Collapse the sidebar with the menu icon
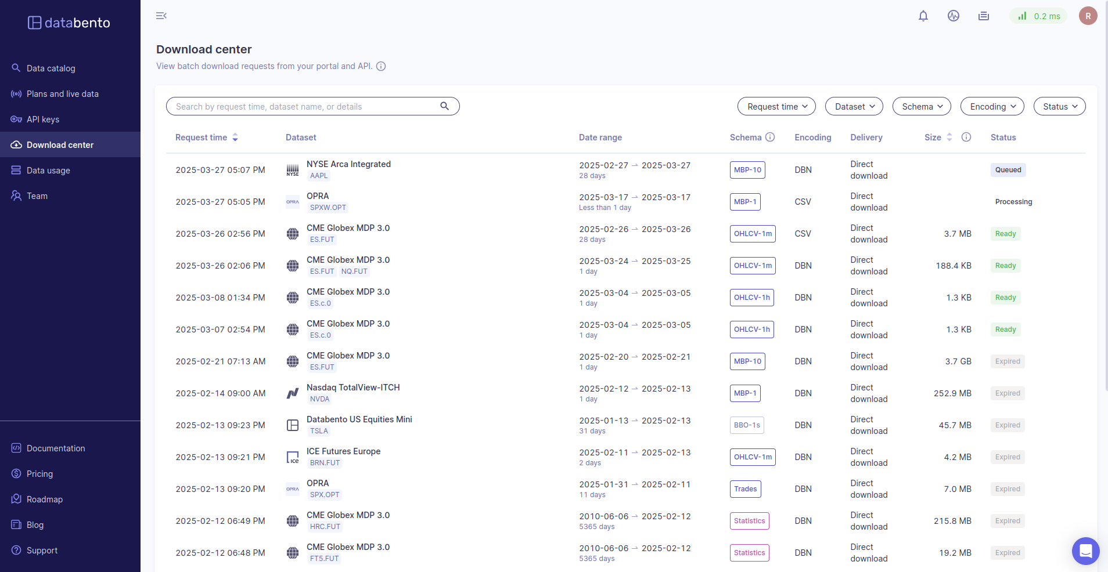 (x=161, y=16)
